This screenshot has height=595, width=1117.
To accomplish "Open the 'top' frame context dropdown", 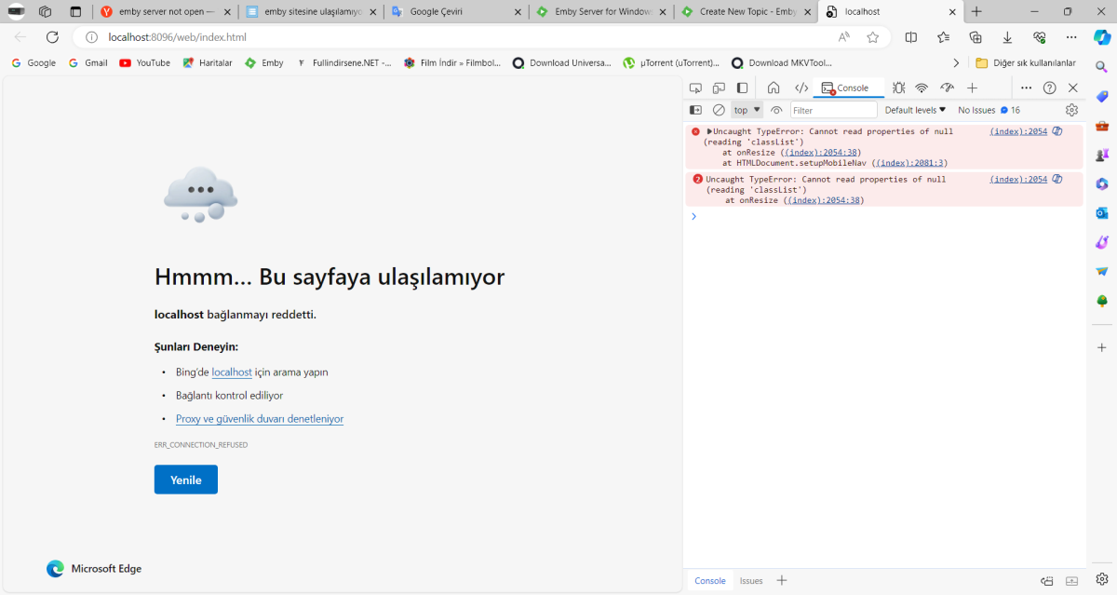I will coord(745,109).
